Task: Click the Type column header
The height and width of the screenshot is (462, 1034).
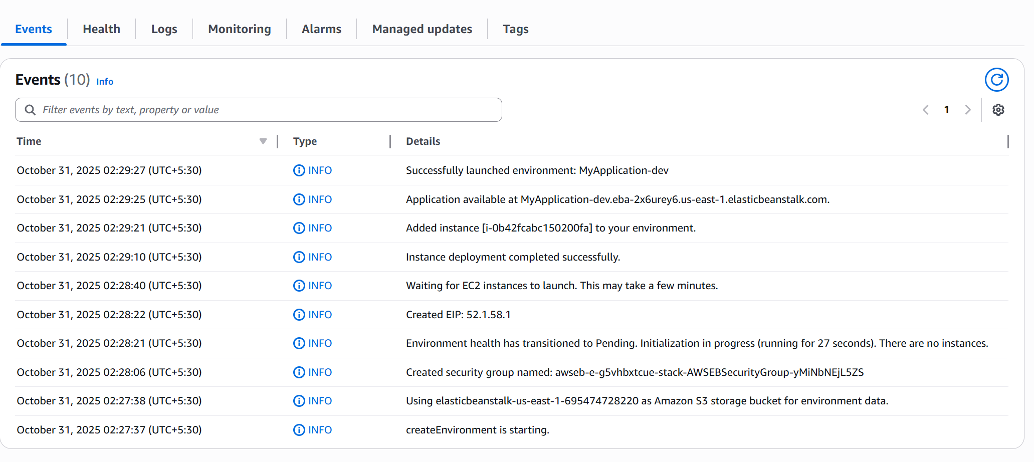Action: (305, 141)
